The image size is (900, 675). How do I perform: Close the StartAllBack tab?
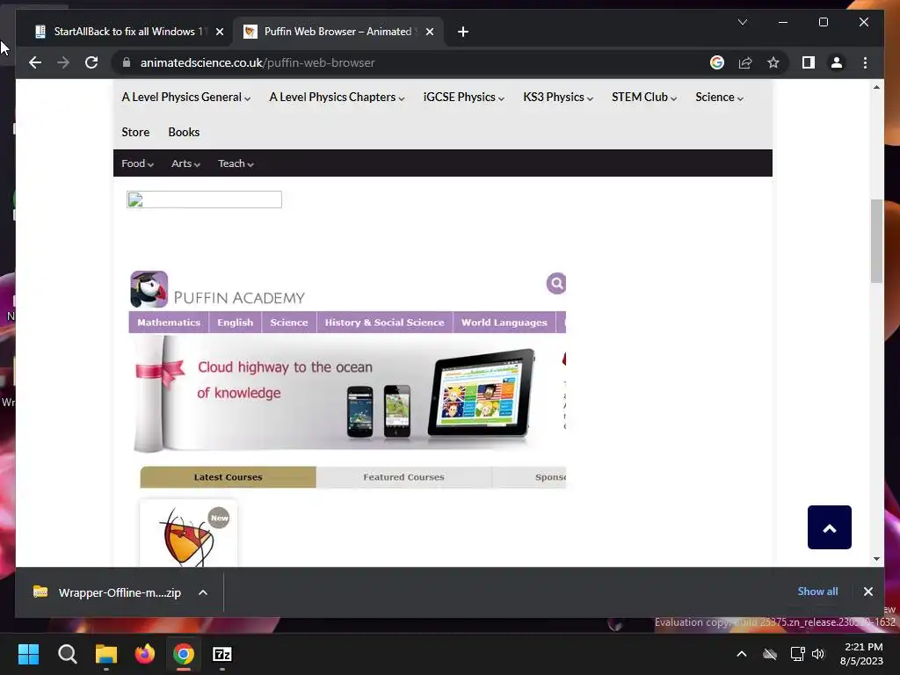(x=219, y=32)
